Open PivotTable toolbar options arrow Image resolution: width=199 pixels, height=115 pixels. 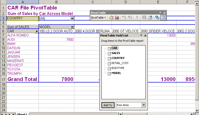point(160,12)
